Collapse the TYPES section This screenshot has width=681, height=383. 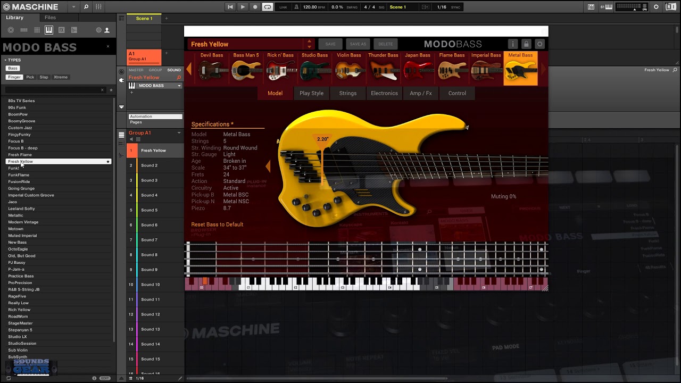pos(13,60)
